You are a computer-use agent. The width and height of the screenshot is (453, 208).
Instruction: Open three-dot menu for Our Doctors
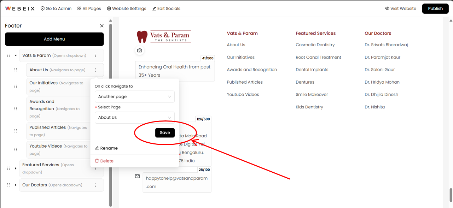(x=95, y=185)
